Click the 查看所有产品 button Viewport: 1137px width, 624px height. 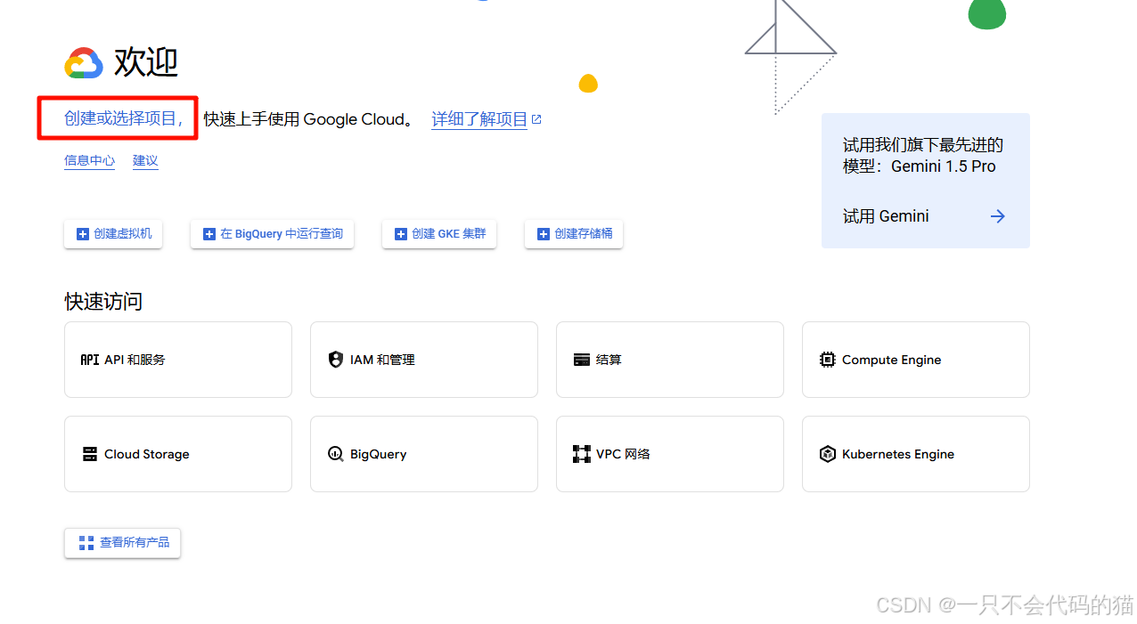(122, 542)
